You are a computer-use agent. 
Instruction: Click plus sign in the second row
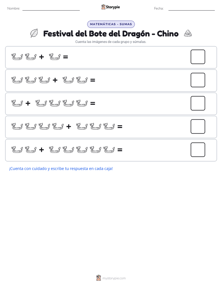(55, 80)
